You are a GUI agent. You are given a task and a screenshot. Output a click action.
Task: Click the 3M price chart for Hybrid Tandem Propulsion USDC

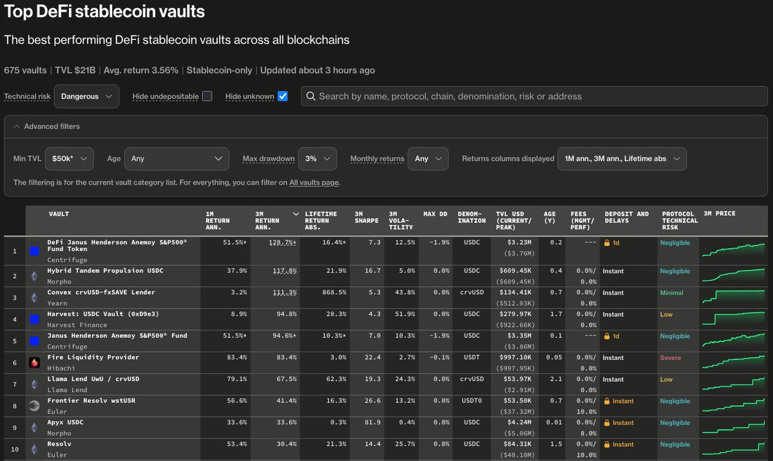(x=733, y=276)
